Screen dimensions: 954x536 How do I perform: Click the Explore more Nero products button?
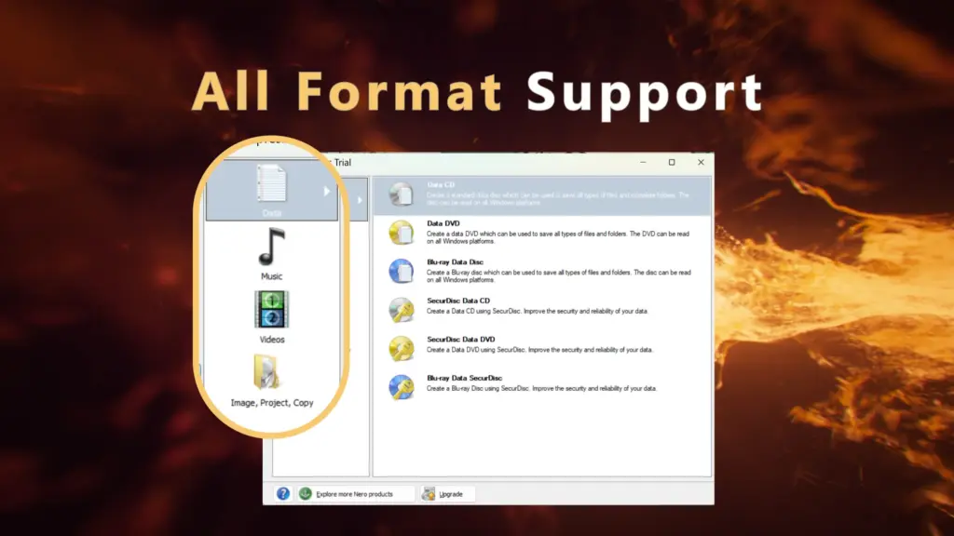click(355, 493)
